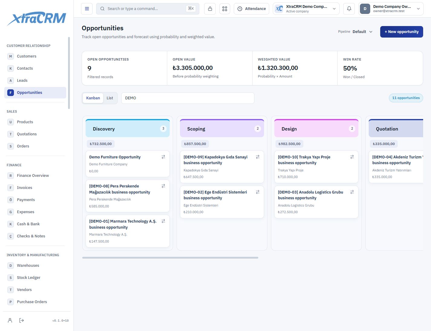Switch to List view
This screenshot has height=331, width=431.
coord(110,98)
